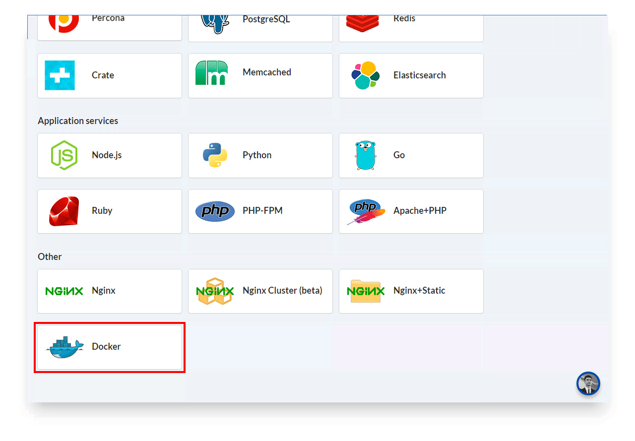Click the Apache+PHP feather icon
The width and height of the screenshot is (635, 441).
[367, 212]
